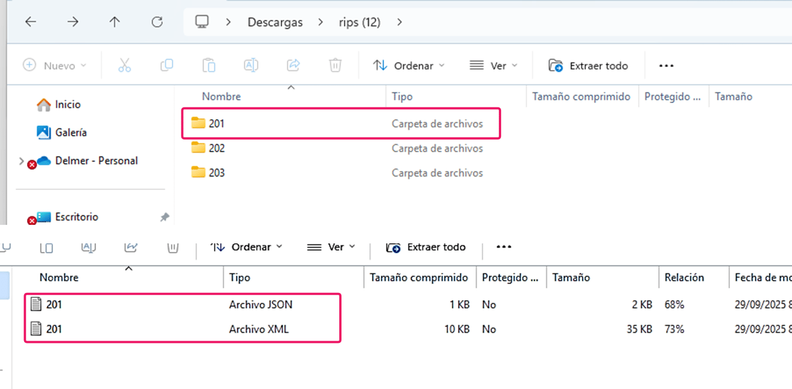Click the Paste clipboard icon in upper toolbar
This screenshot has height=389, width=792.
tap(209, 65)
